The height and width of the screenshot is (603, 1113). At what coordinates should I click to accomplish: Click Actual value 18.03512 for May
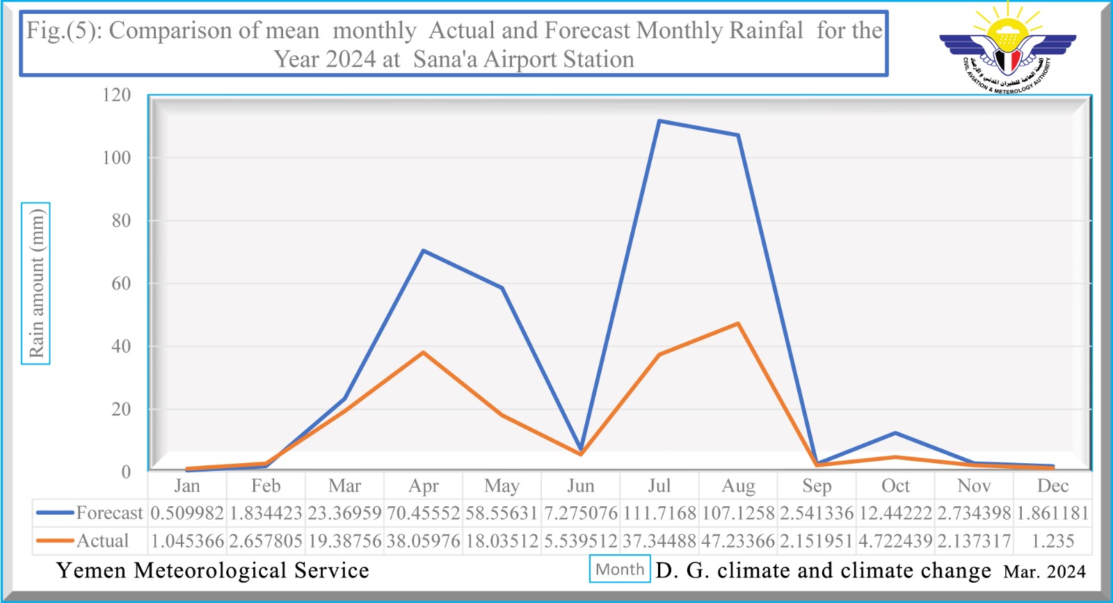pos(502,541)
